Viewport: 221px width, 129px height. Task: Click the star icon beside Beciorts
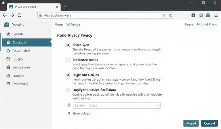point(7,34)
